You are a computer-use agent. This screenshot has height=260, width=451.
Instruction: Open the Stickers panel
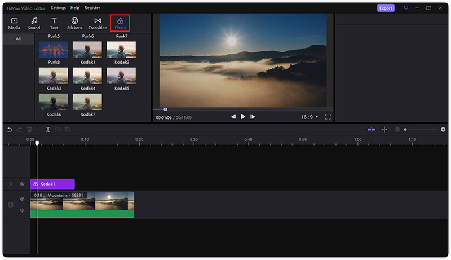[x=74, y=23]
